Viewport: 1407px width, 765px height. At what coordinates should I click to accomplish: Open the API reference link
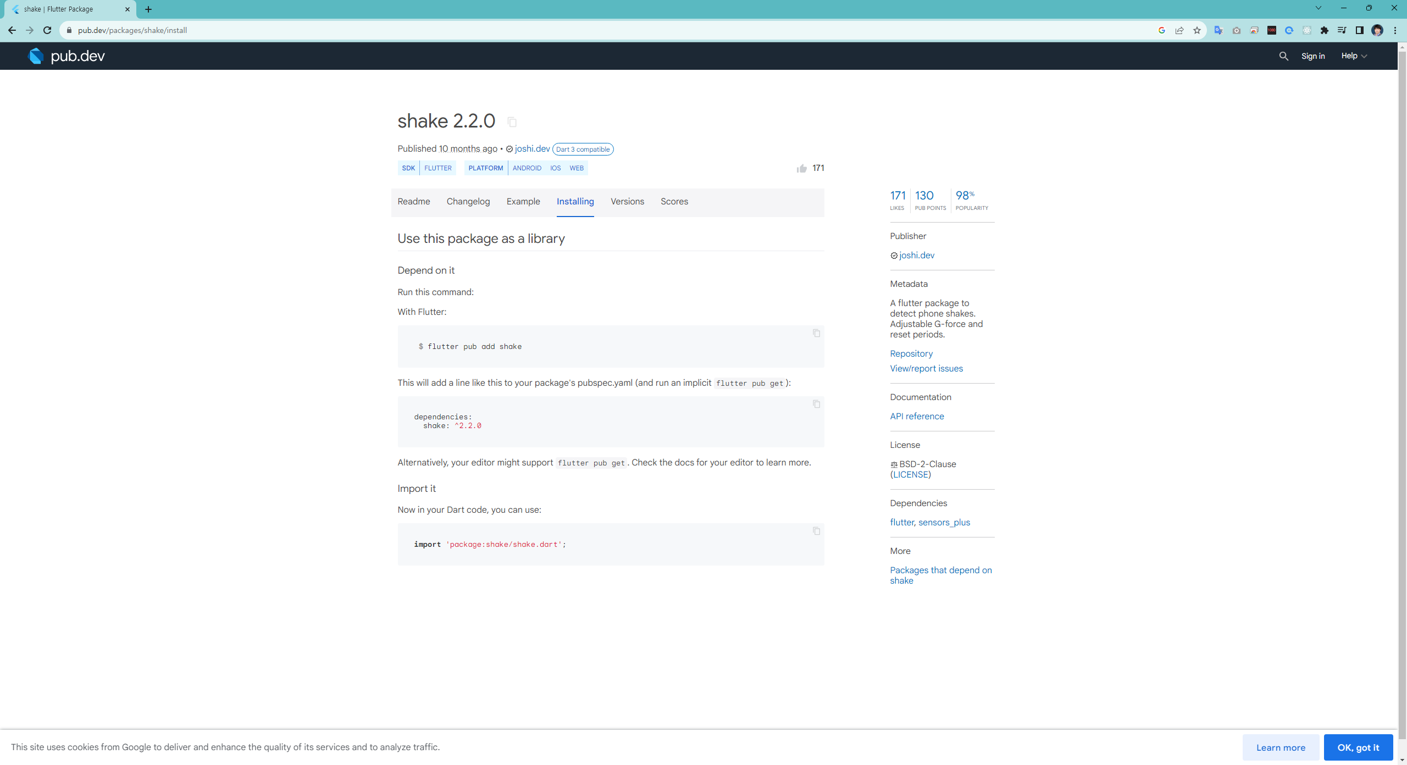coord(917,417)
